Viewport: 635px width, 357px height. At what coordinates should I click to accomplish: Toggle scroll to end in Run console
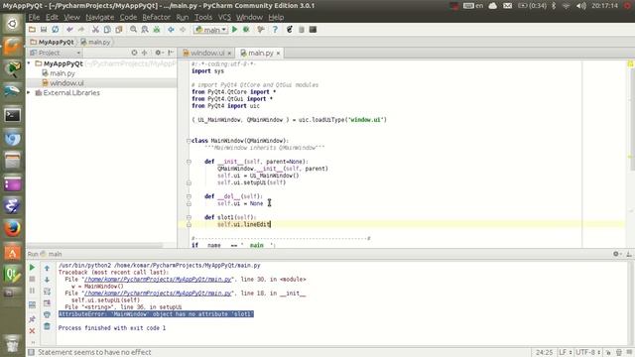[x=47, y=303]
